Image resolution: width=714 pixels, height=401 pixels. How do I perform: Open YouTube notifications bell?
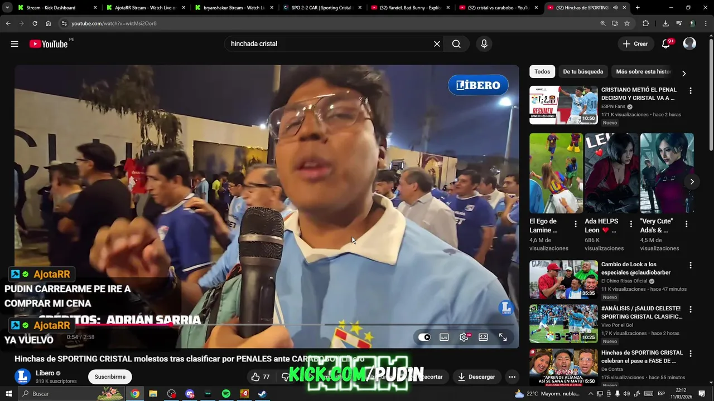(666, 44)
